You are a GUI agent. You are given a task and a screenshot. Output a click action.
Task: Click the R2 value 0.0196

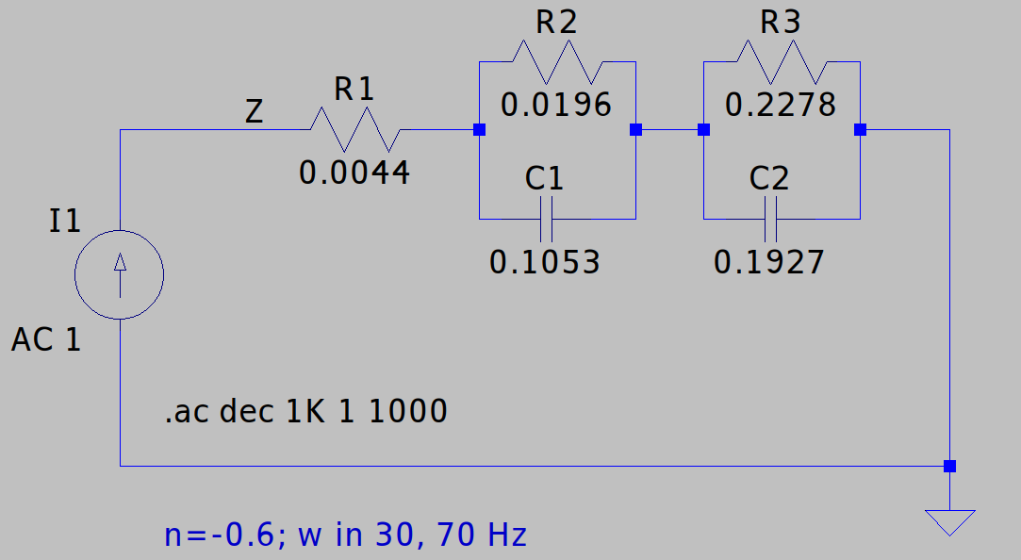click(556, 105)
